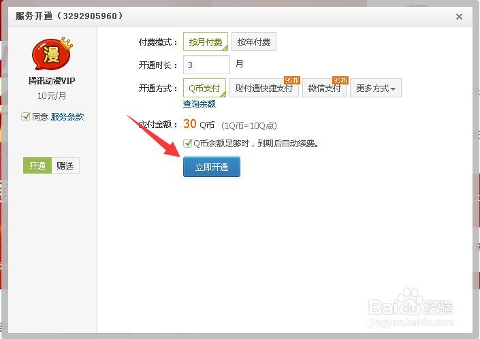Click the (1Q币=10Q点) note
480x339 pixels.
point(249,125)
